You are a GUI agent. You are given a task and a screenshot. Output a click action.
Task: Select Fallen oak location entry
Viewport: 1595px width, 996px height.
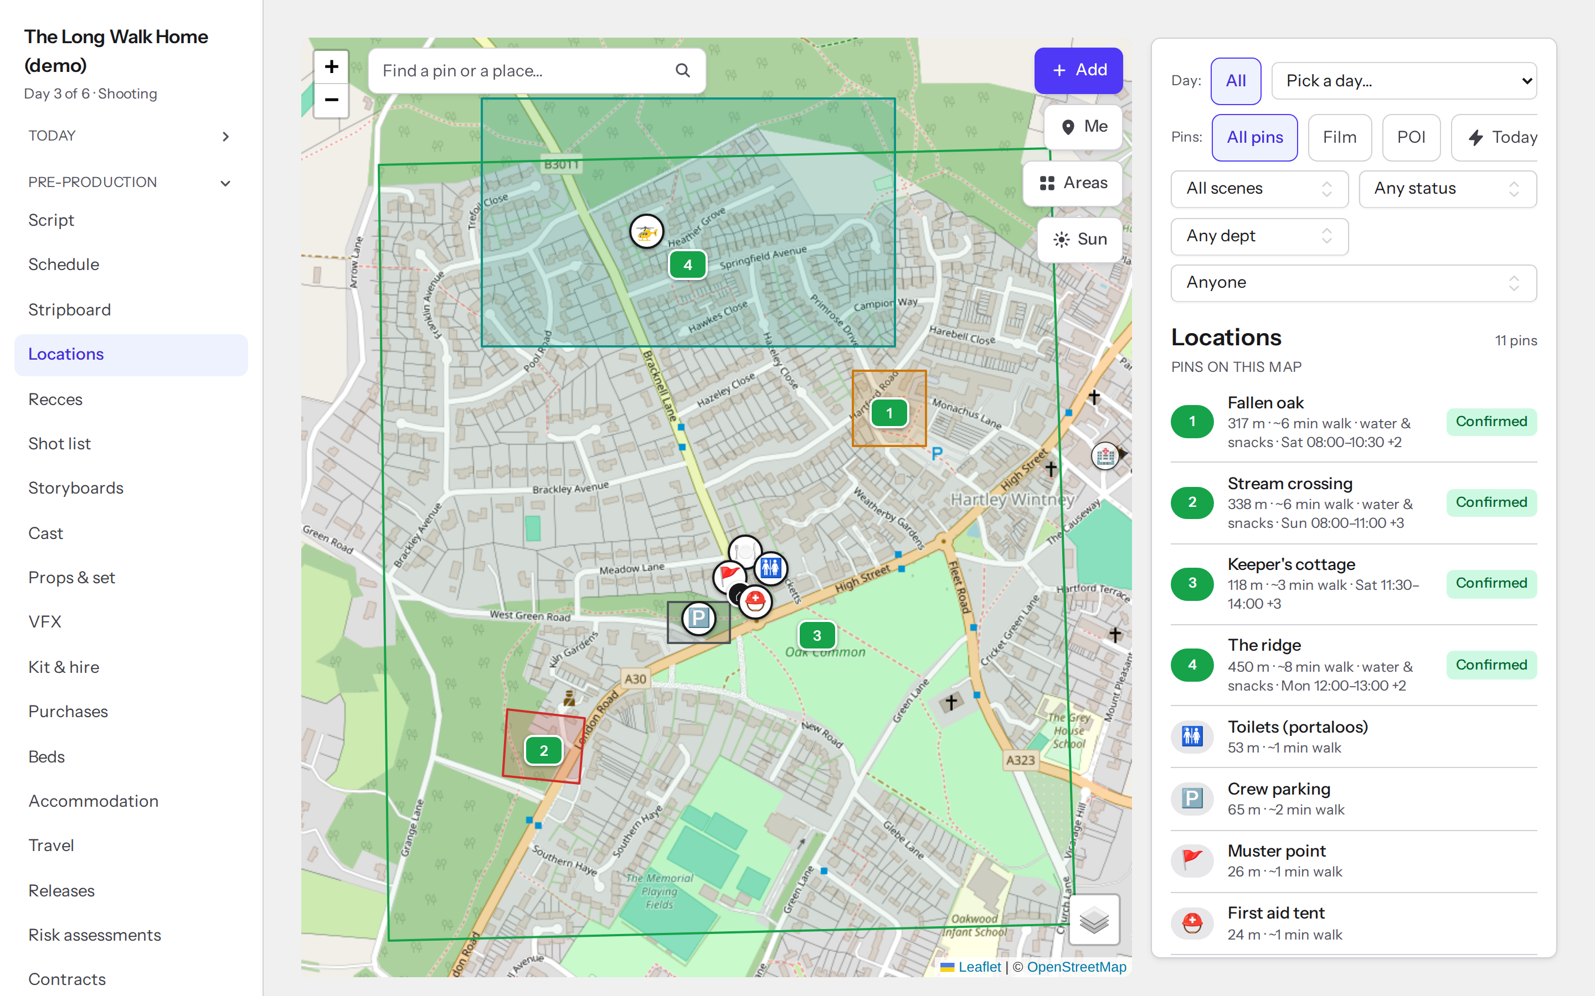[x=1354, y=422]
